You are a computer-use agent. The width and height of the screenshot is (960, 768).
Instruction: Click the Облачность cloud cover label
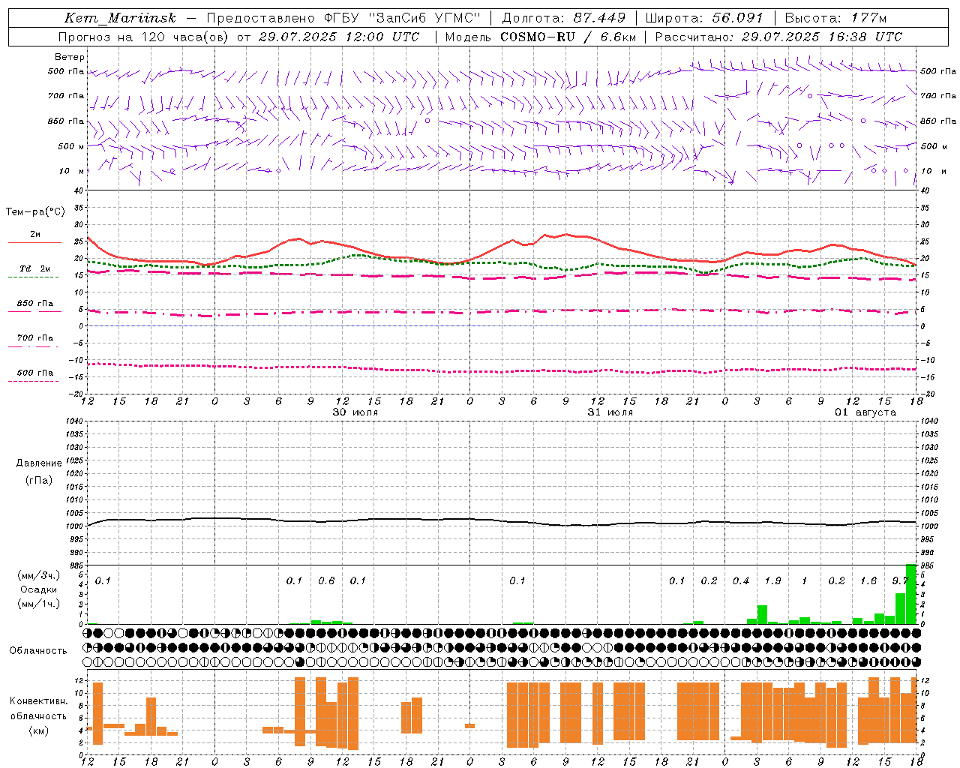[38, 651]
